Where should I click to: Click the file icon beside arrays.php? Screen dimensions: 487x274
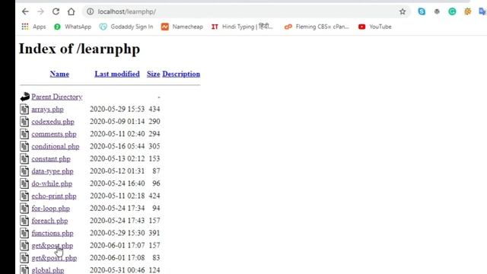coord(24,109)
